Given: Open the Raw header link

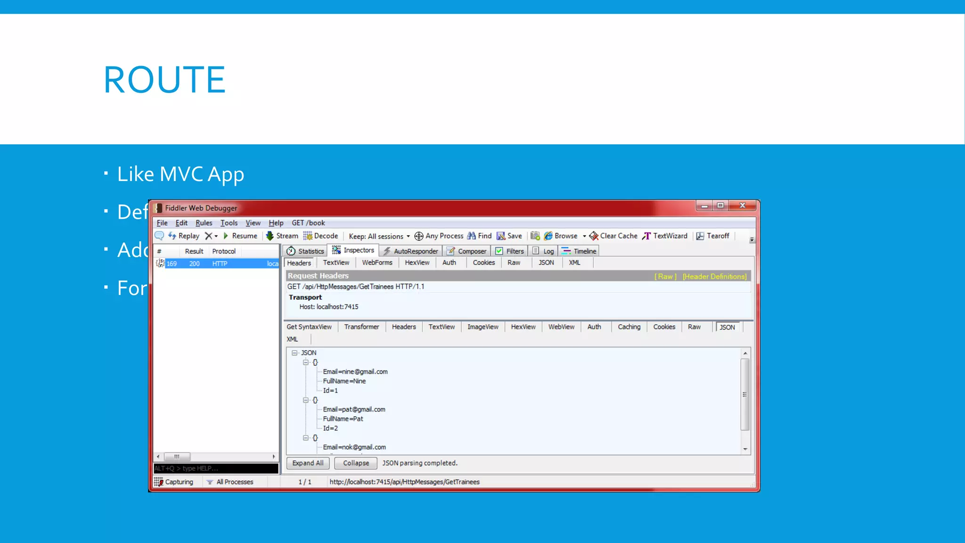Looking at the screenshot, I should click(665, 277).
